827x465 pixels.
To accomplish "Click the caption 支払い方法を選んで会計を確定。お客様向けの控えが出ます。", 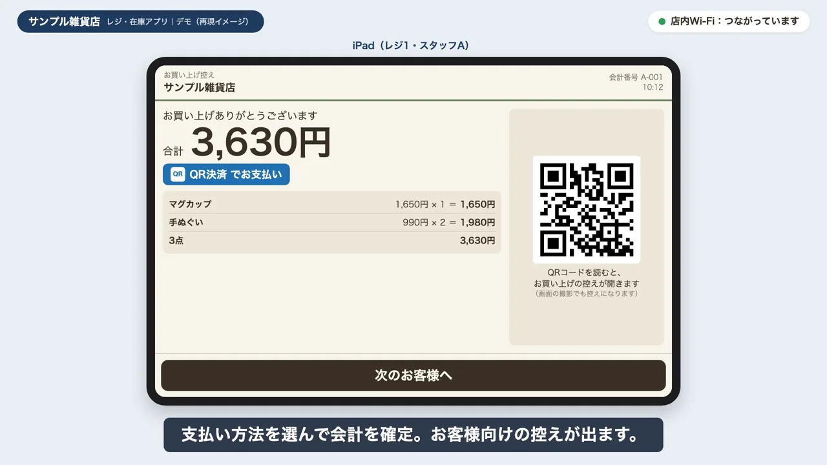I will coord(413,435).
